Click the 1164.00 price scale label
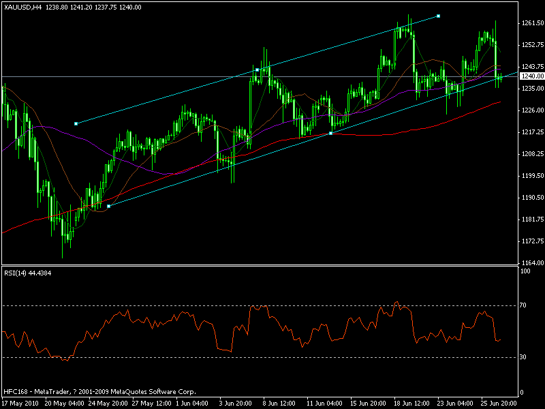Screen dimensions: 545x409 [533, 263]
